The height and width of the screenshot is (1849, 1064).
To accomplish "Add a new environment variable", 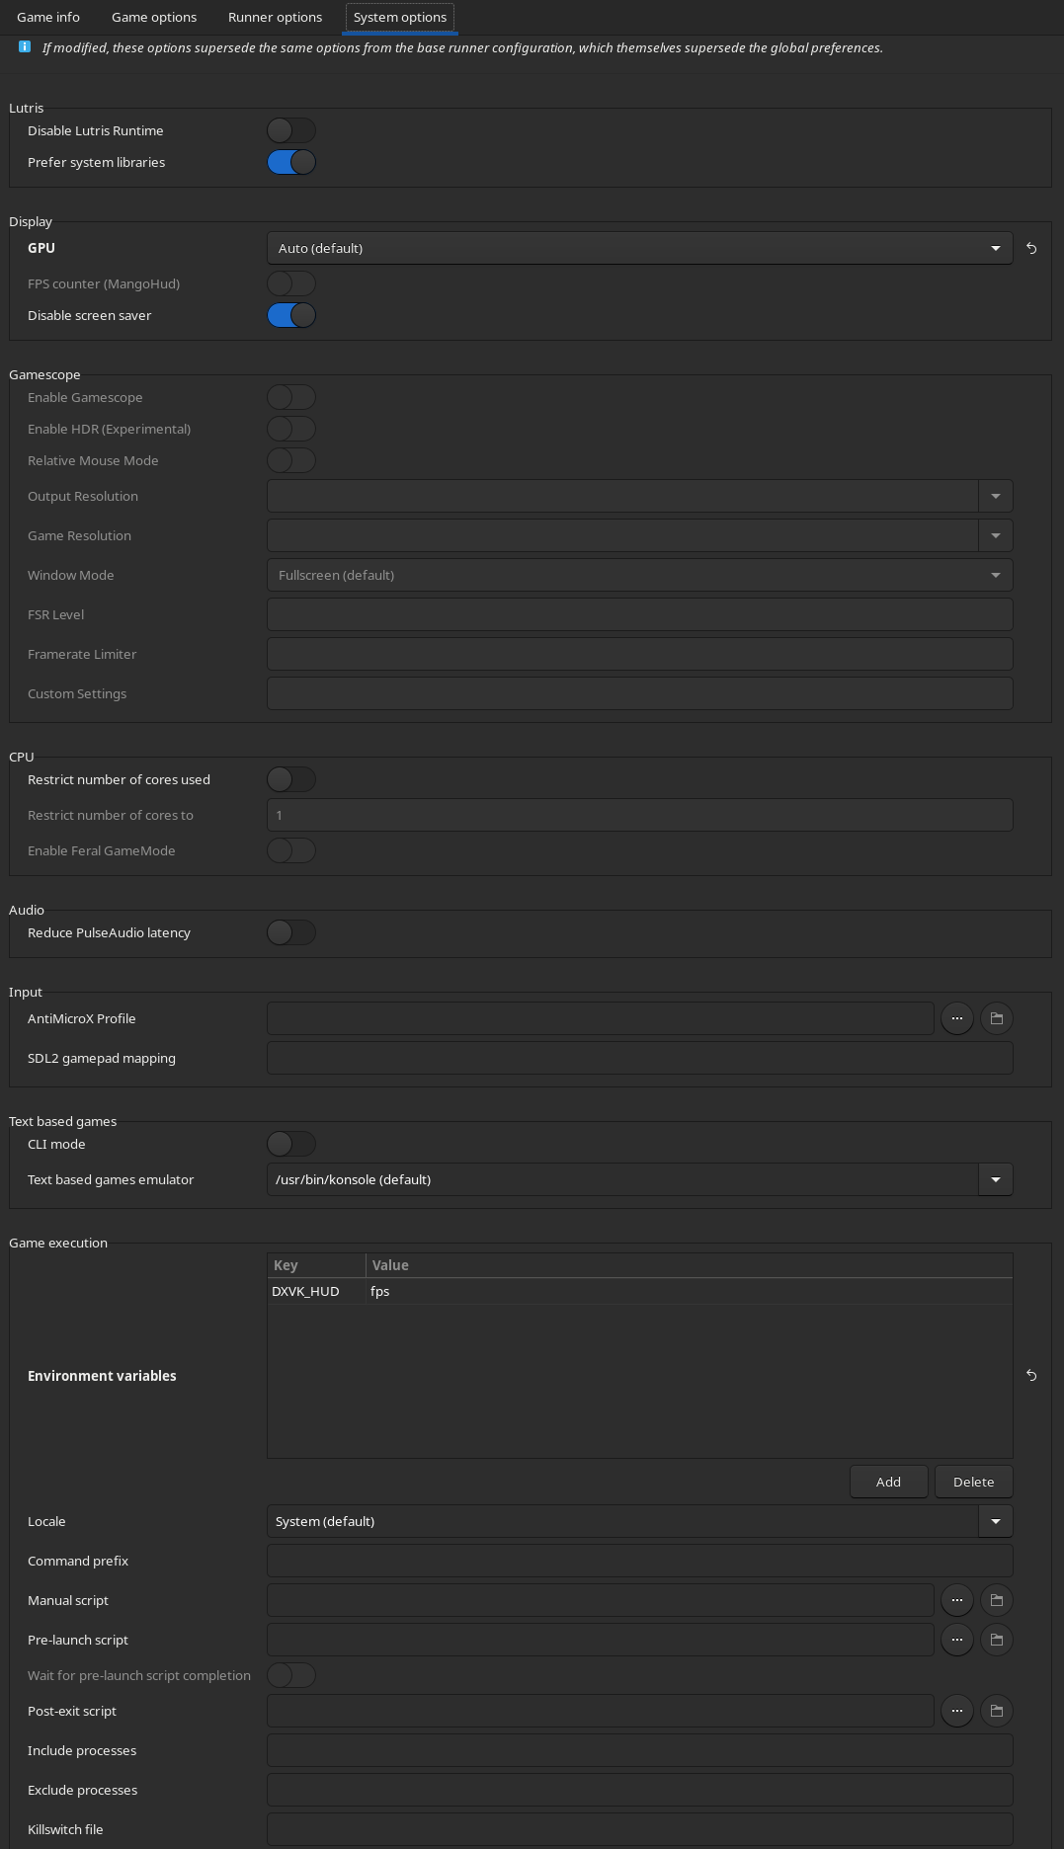I will [x=888, y=1482].
